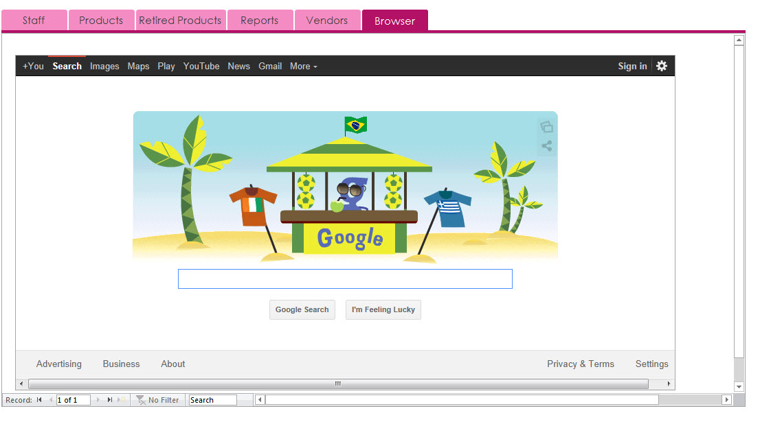Open the Google settings gear icon
The image size is (760, 424).
click(x=661, y=66)
